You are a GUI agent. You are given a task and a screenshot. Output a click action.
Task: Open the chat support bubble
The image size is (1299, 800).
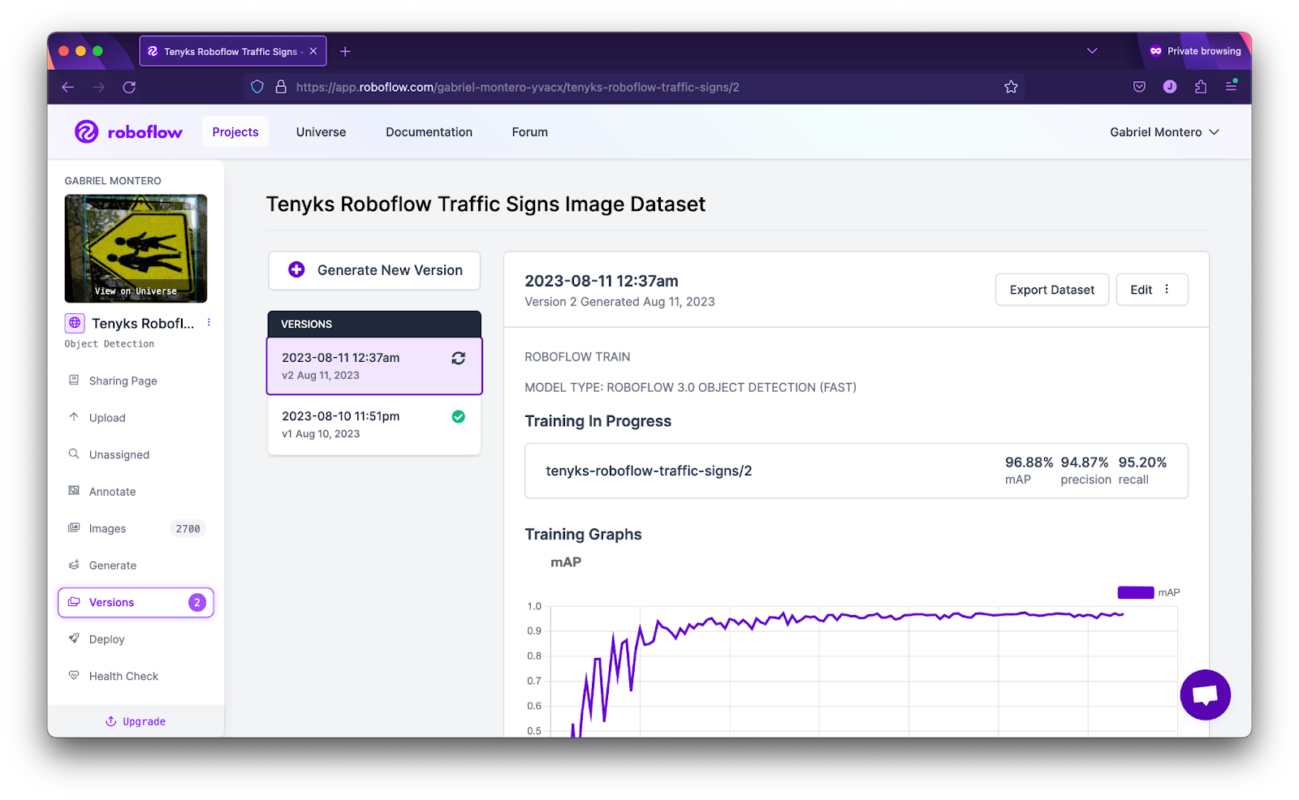(1205, 695)
